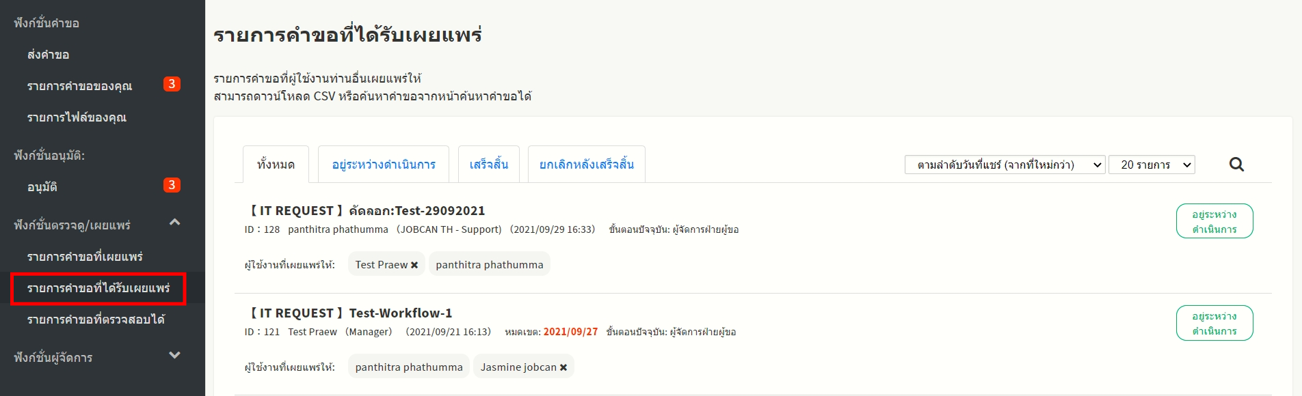Switch to the ทั้งหมด tab
The width and height of the screenshot is (1302, 396).
click(x=276, y=165)
